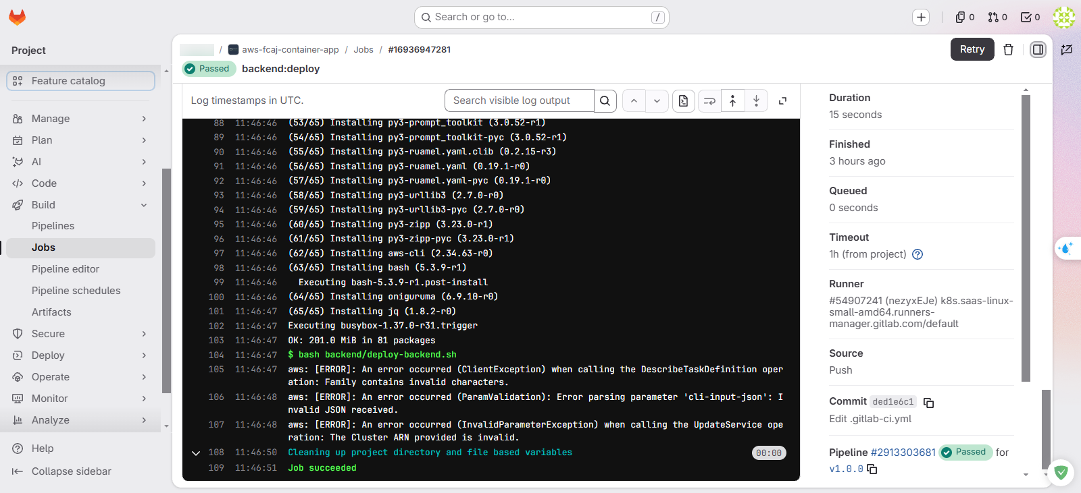Click the Retry job button

coord(972,49)
